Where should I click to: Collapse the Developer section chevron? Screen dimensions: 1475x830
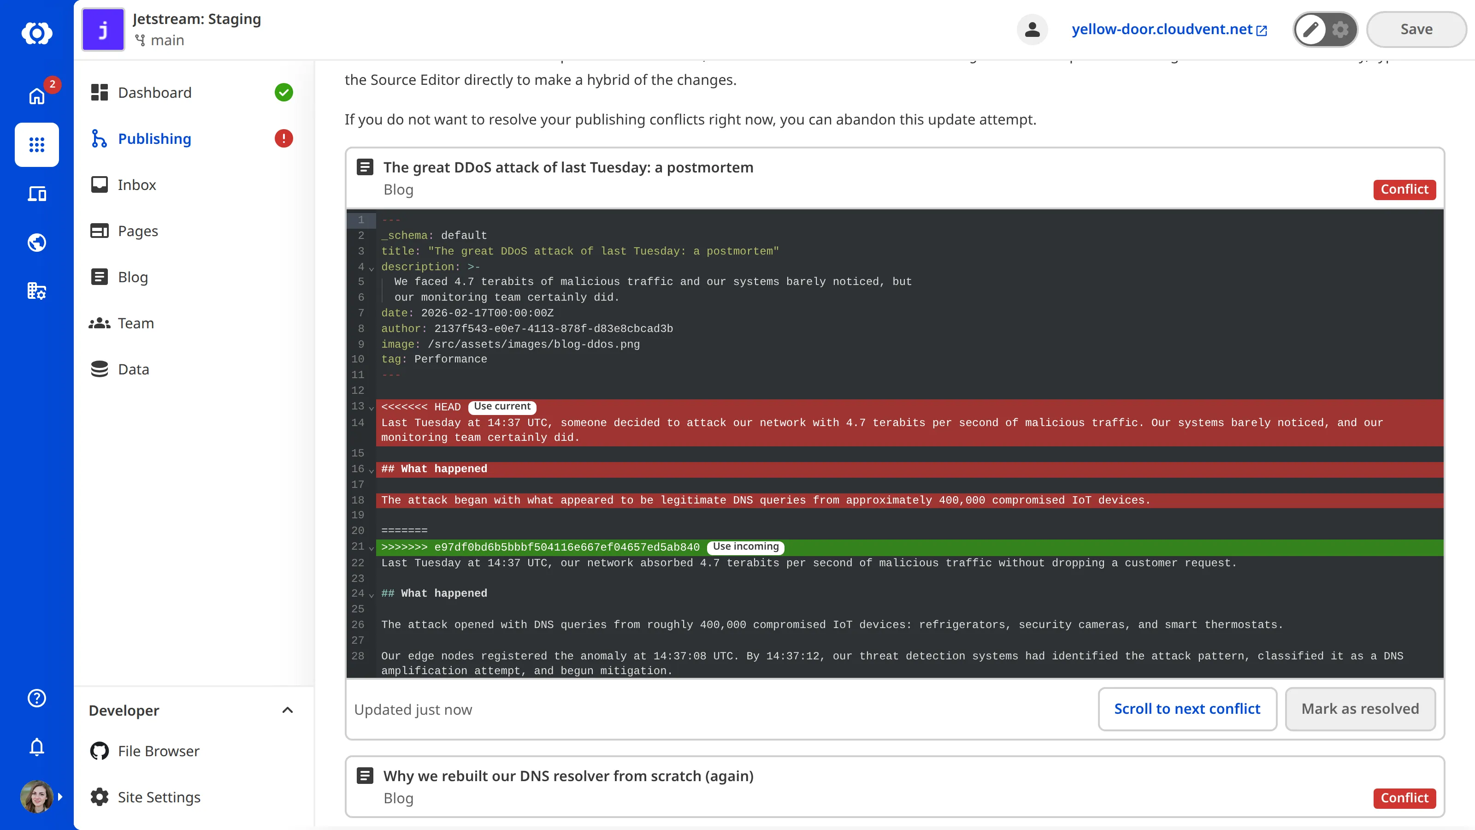(x=288, y=710)
